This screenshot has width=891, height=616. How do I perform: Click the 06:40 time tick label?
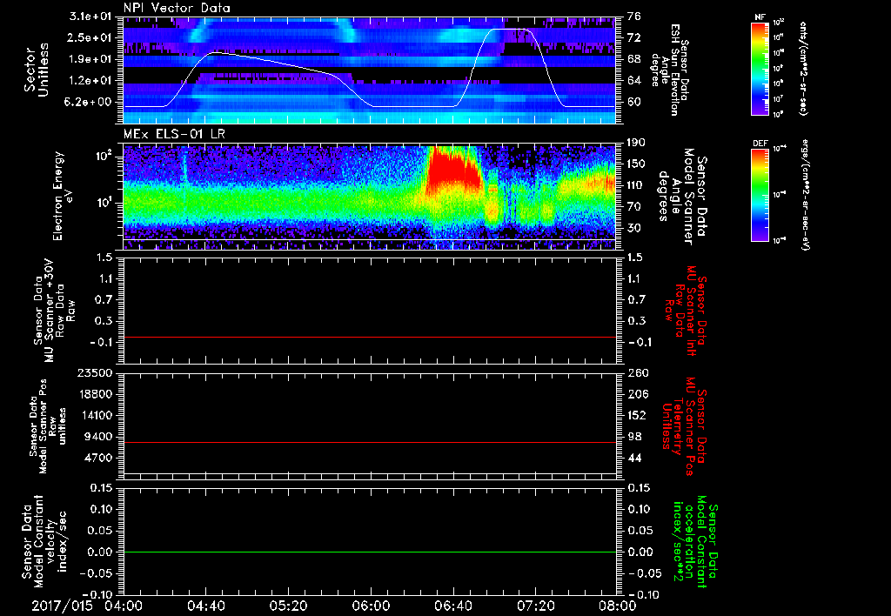click(x=453, y=606)
